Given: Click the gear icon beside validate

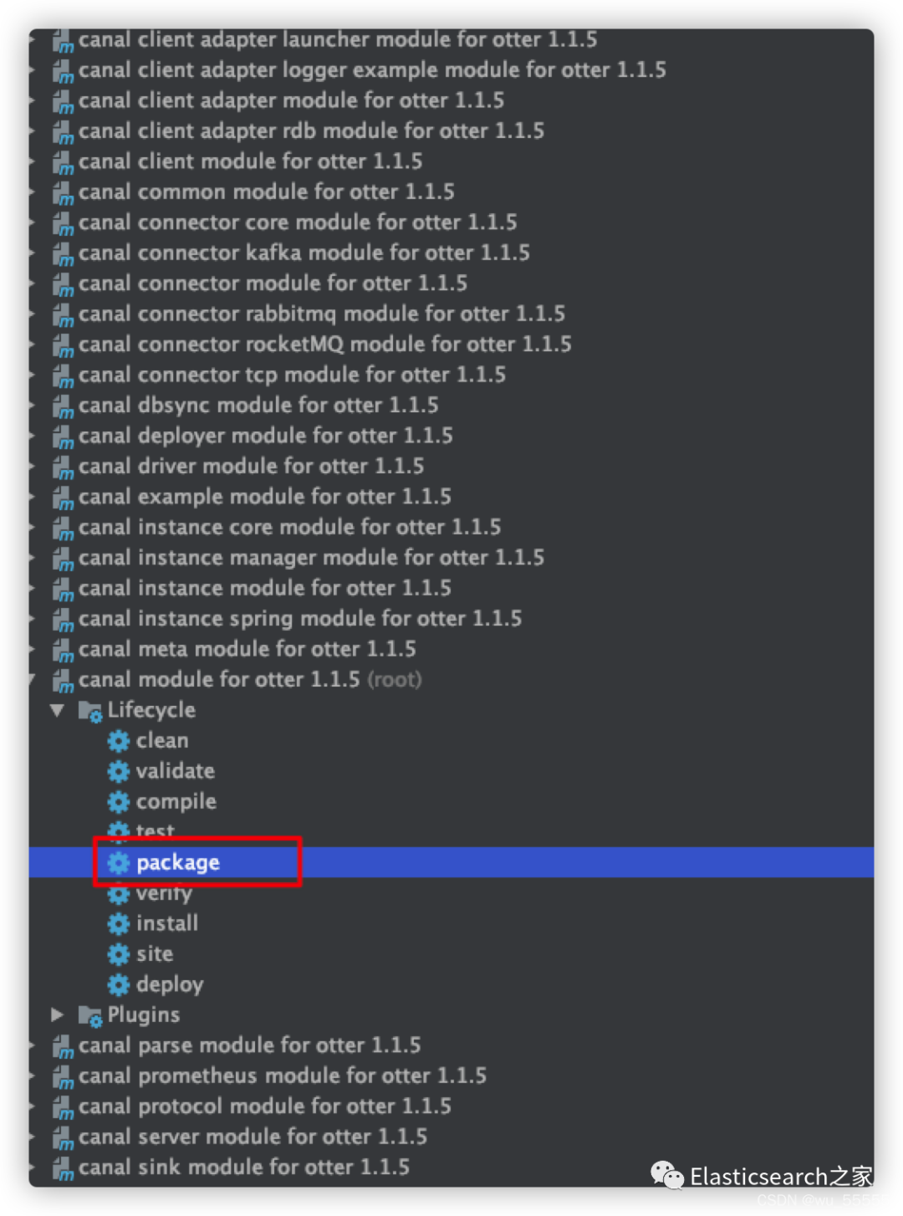Looking at the screenshot, I should (x=119, y=771).
